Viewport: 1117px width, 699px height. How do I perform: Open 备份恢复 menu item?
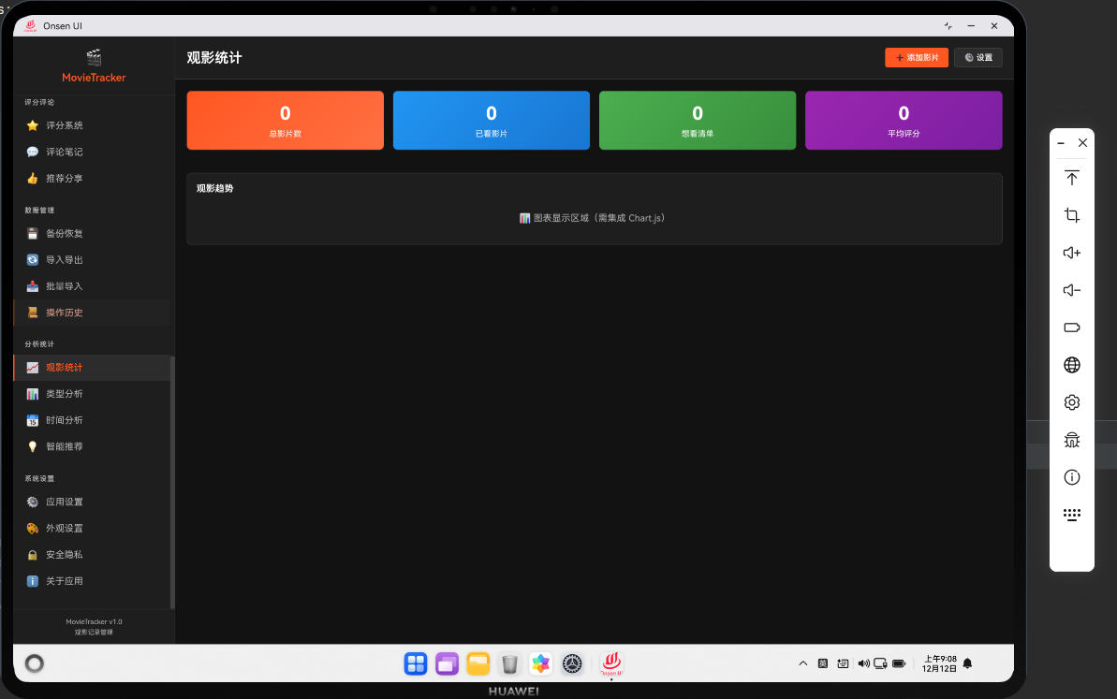point(91,234)
